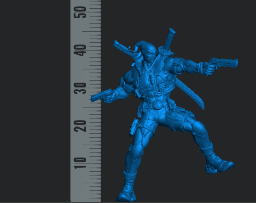Screen dimensions: 256x203
Task: Select the 30 marking on the ruler
Action: (x=80, y=88)
